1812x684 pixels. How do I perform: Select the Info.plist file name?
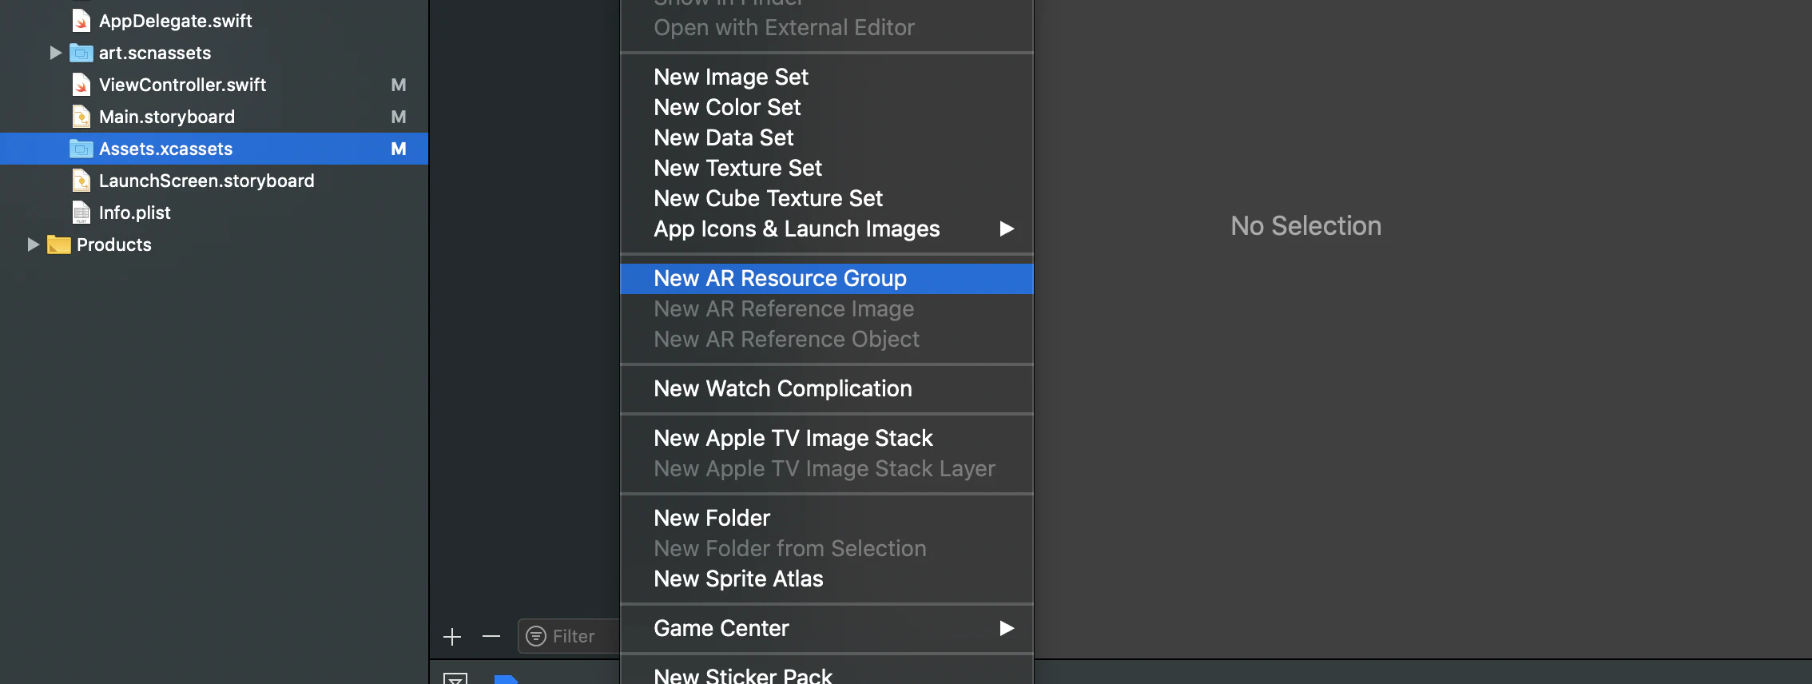point(134,213)
